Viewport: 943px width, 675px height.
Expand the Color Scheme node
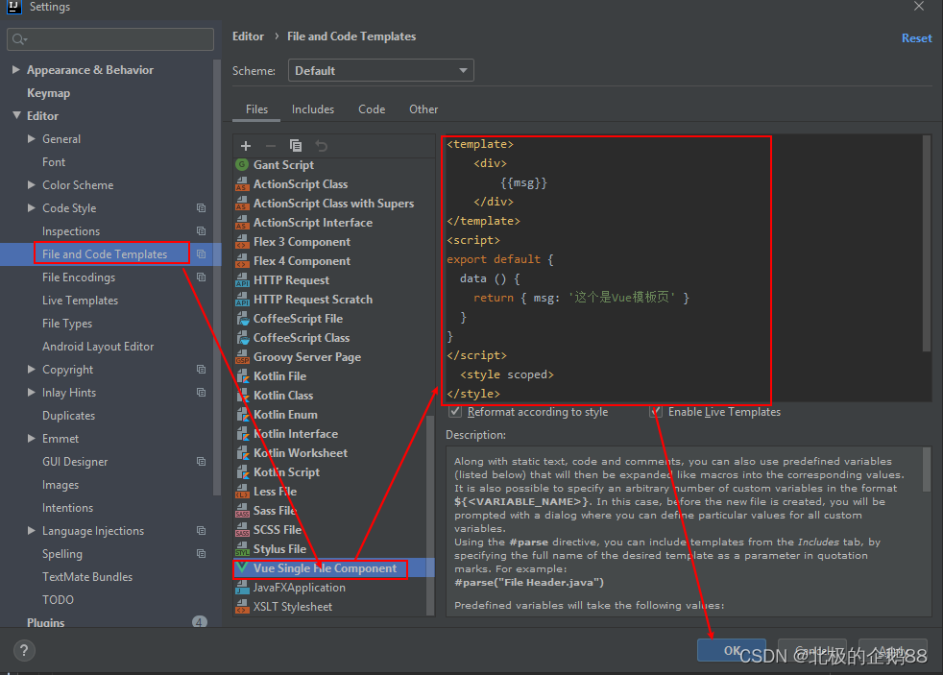tap(32, 185)
